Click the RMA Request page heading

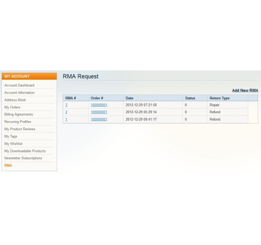coord(81,76)
